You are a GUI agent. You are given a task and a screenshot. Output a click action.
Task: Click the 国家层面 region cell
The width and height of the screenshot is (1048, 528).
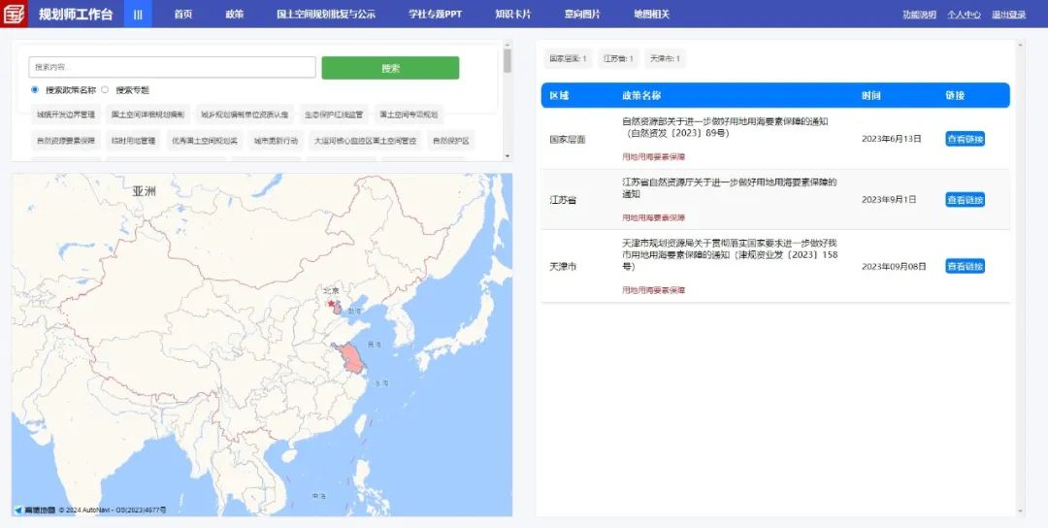pyautogui.click(x=568, y=140)
